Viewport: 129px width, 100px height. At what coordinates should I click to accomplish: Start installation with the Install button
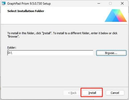92,93
